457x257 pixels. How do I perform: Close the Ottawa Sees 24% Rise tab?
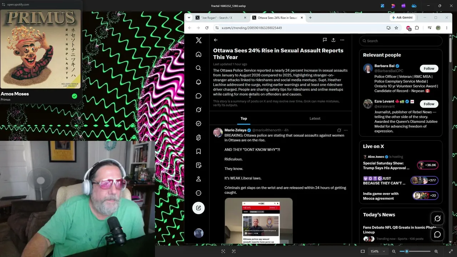(x=302, y=18)
